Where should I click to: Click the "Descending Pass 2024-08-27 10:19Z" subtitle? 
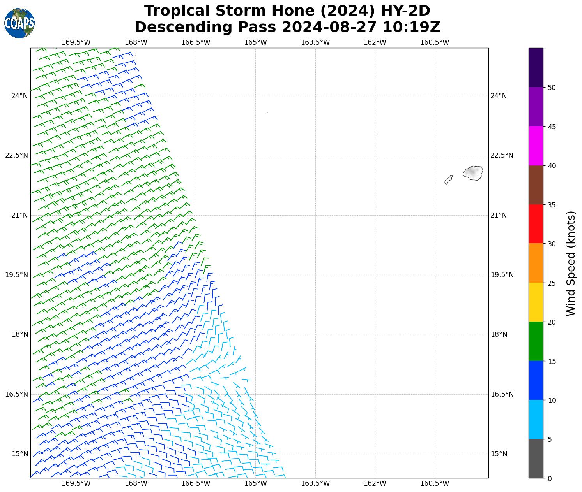point(287,27)
